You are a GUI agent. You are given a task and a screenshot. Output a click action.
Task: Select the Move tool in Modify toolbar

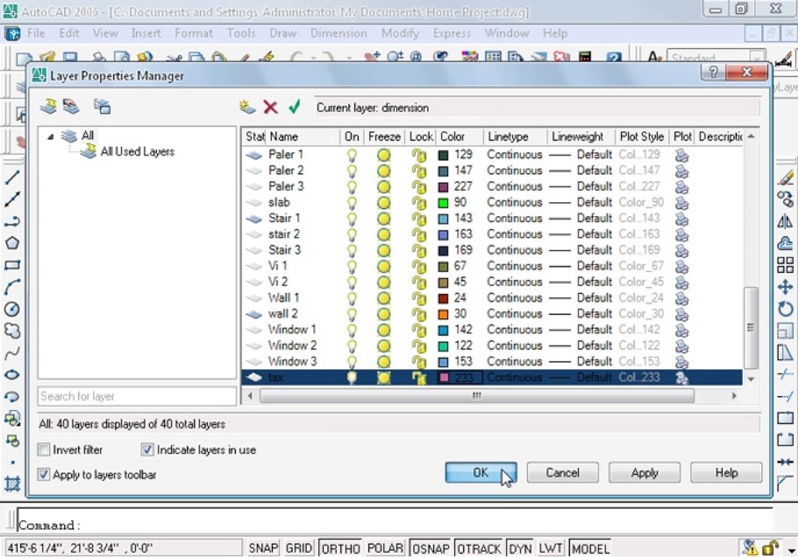[x=786, y=287]
